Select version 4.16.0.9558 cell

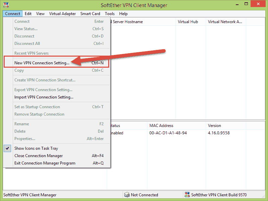coord(219,133)
